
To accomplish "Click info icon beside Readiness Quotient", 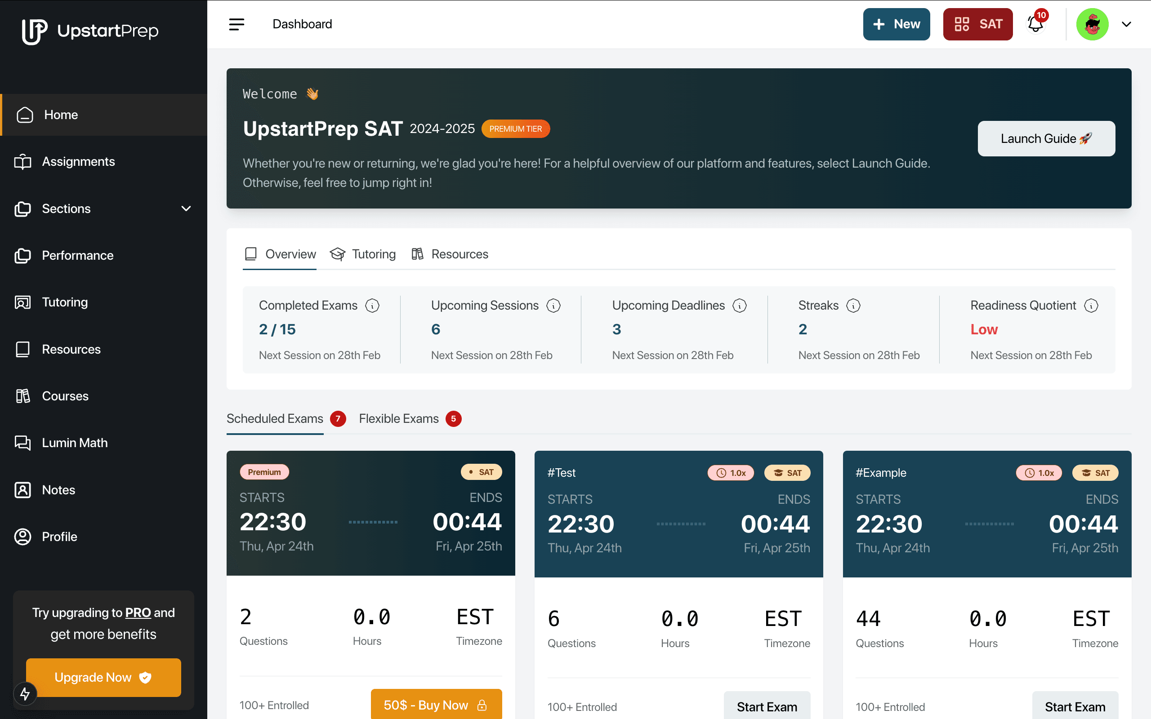I will pos(1091,305).
